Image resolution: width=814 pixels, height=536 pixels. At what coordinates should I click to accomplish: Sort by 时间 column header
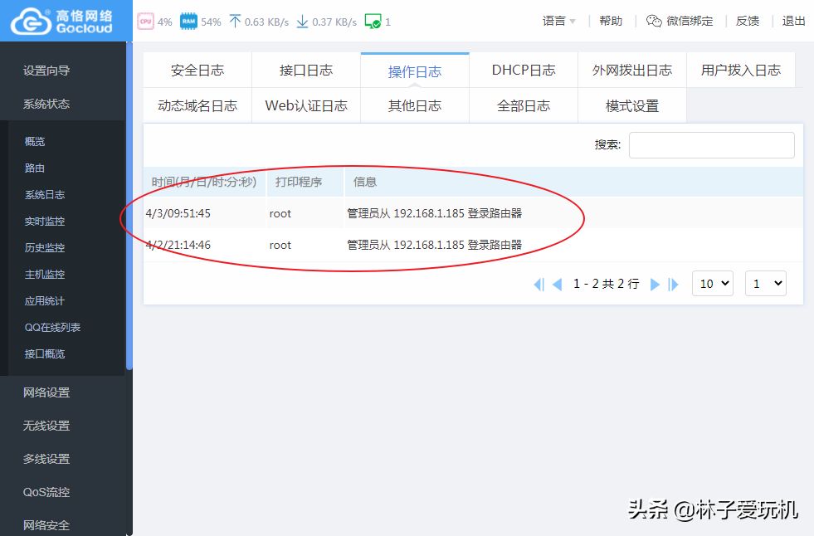point(204,183)
